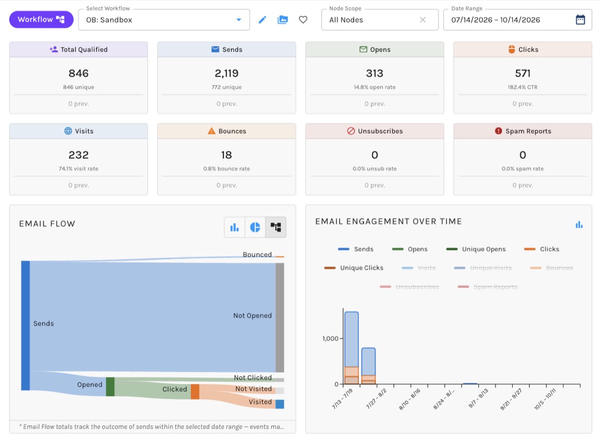This screenshot has height=440, width=601.
Task: Click the 14.8% open rate text
Action: coord(375,87)
